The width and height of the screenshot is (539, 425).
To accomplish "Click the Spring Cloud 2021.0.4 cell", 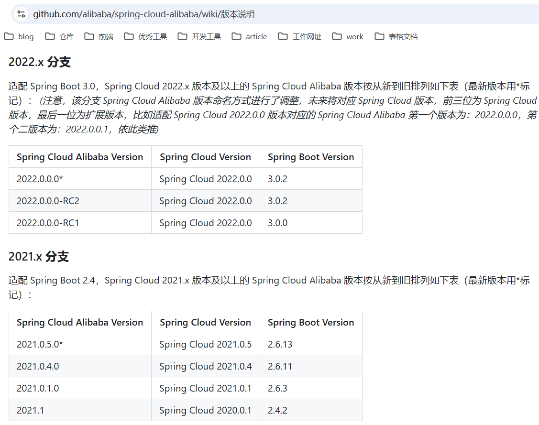I will [x=205, y=366].
